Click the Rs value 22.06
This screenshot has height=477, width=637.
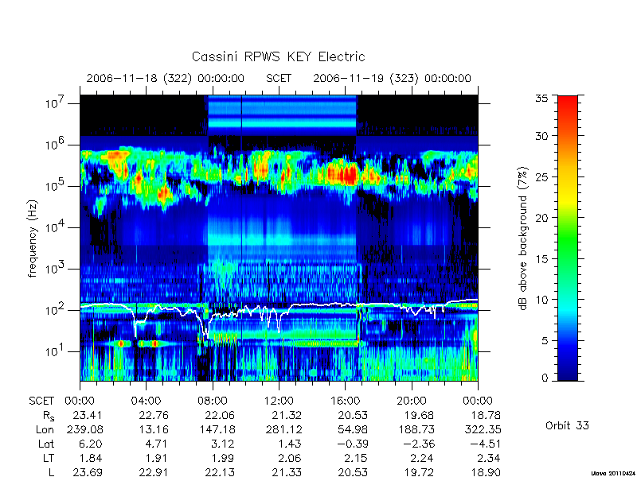point(220,415)
